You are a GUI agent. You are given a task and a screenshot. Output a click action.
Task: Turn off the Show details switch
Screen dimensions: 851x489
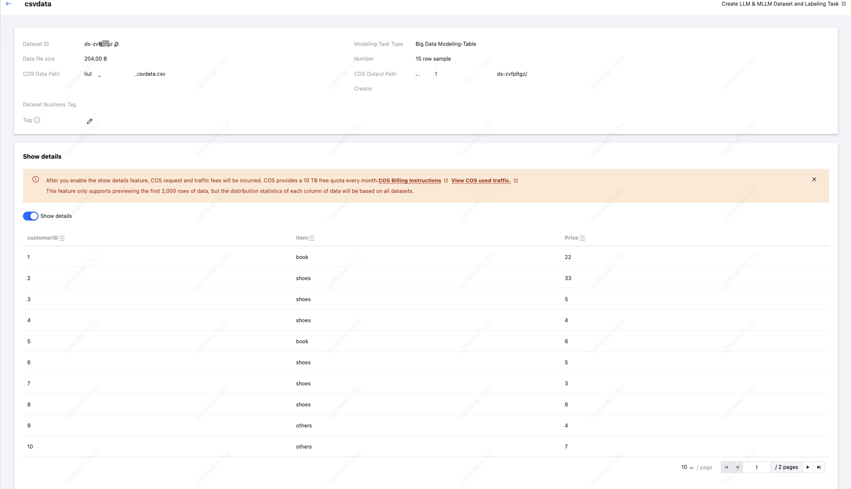click(31, 216)
